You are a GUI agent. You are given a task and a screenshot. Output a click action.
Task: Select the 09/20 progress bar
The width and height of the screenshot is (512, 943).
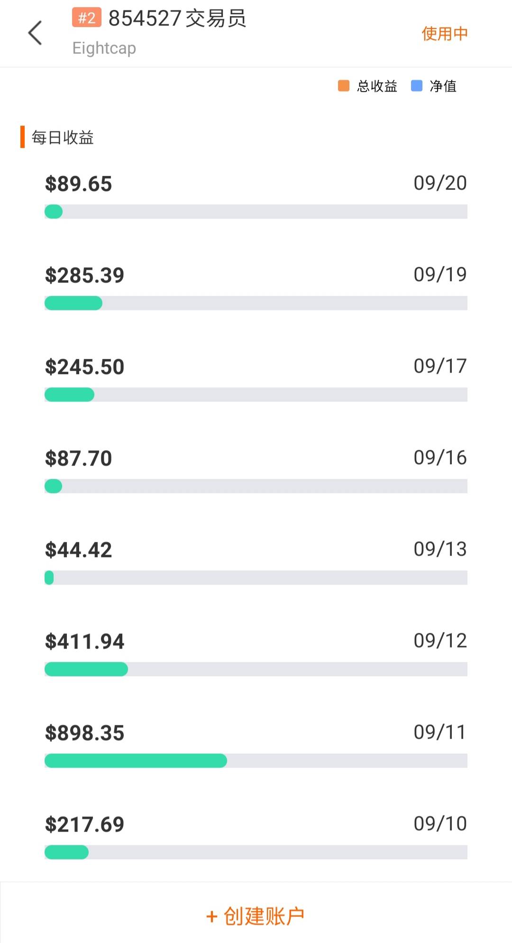256,211
